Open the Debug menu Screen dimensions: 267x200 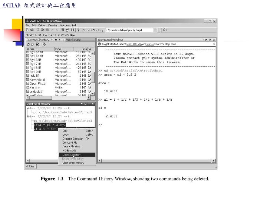(42, 25)
